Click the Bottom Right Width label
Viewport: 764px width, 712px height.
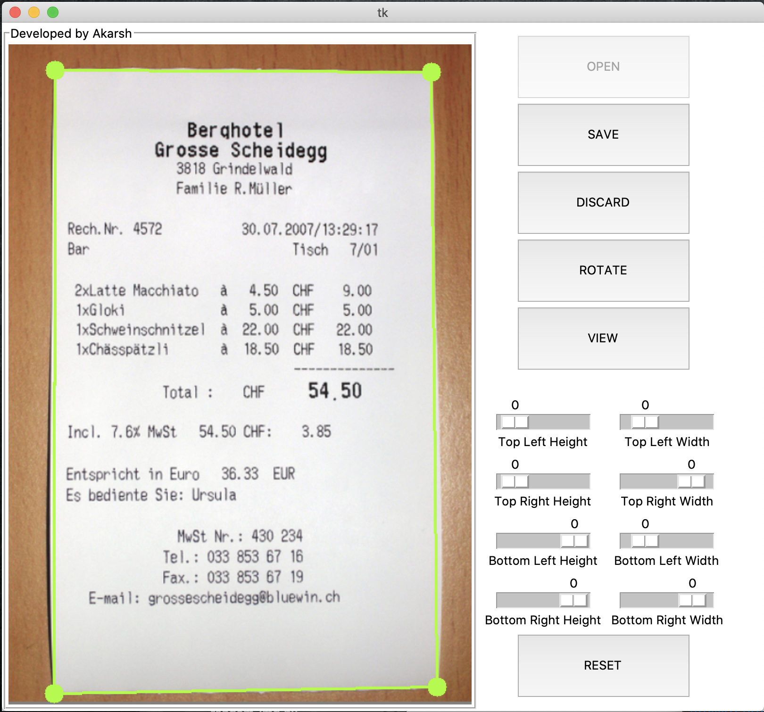click(x=667, y=620)
